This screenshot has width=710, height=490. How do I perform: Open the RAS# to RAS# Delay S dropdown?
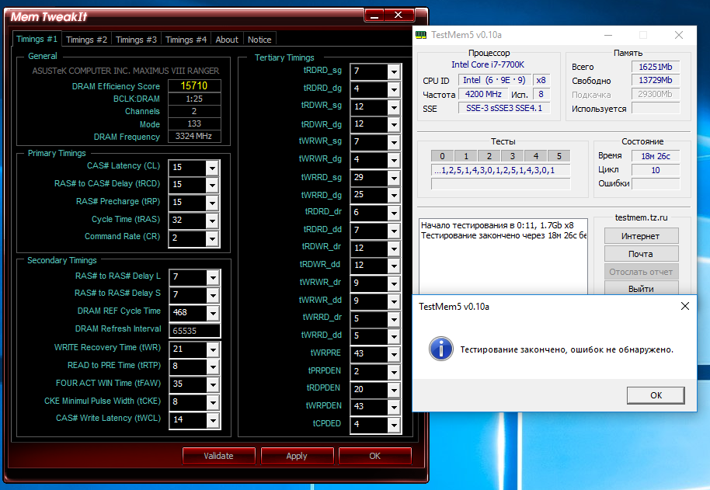coord(213,295)
